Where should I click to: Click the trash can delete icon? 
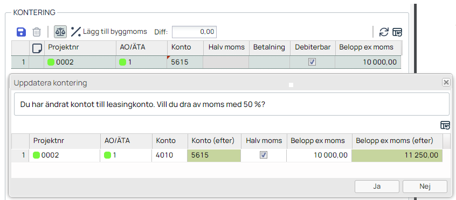(x=36, y=32)
